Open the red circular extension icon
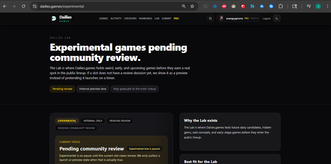Screen dimensions: 331x164 (243, 6)
